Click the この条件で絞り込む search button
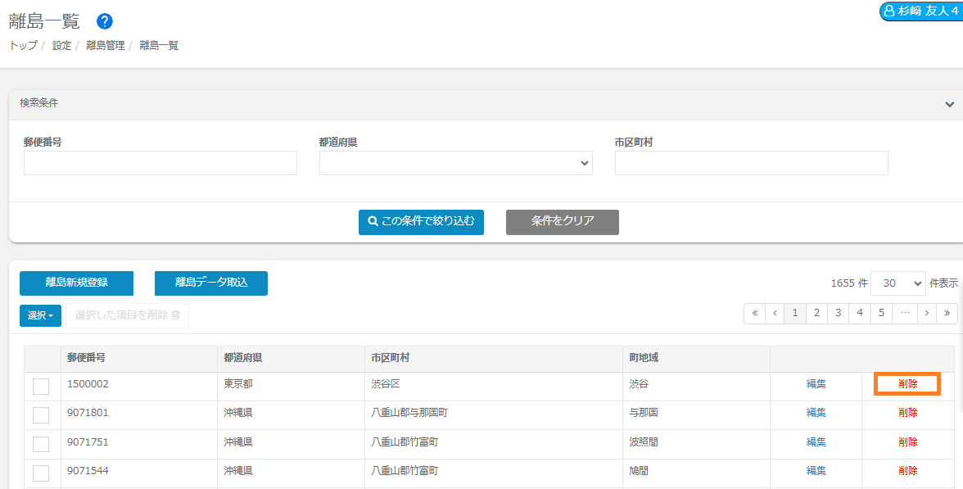 421,222
